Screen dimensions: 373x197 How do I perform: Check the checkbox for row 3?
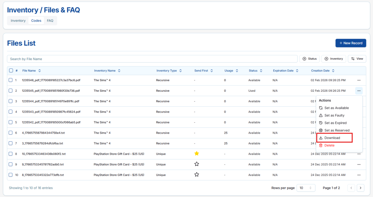pos(11,101)
